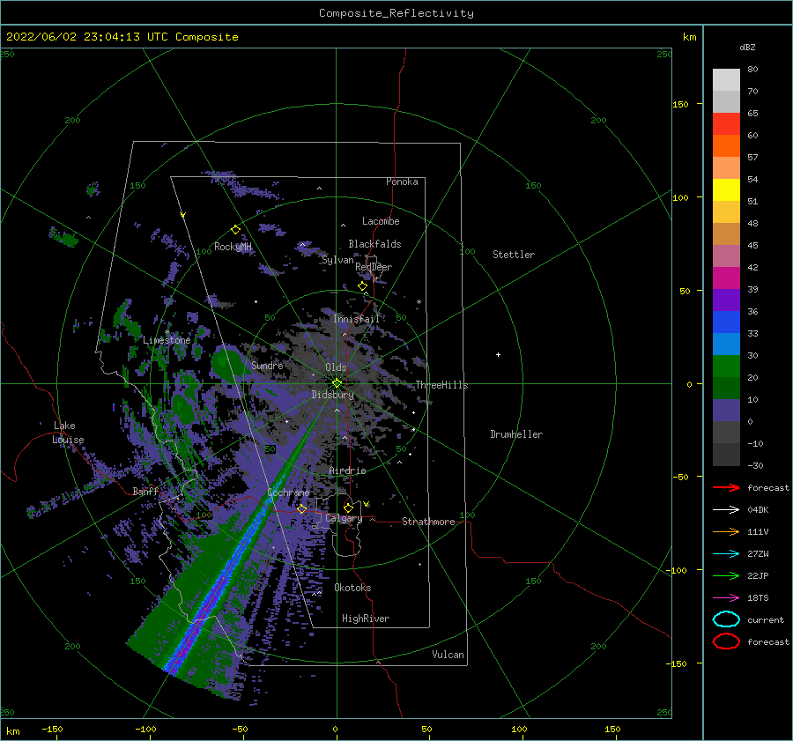Click the Calgary city label
The height and width of the screenshot is (741, 793).
344,518
